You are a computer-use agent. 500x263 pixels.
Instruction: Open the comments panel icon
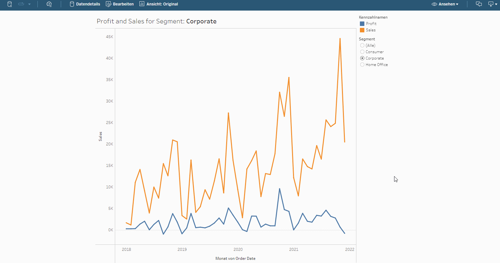(x=479, y=4)
